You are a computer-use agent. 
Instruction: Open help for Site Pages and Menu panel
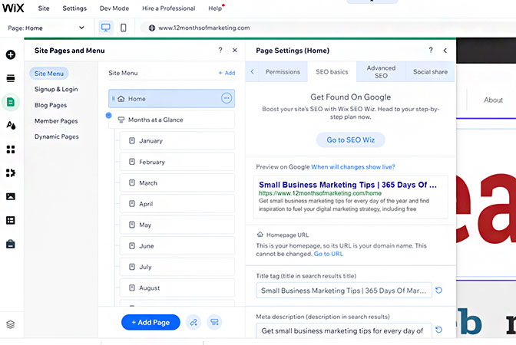point(220,50)
